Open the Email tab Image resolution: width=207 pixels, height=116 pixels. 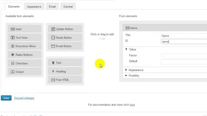pos(52,6)
